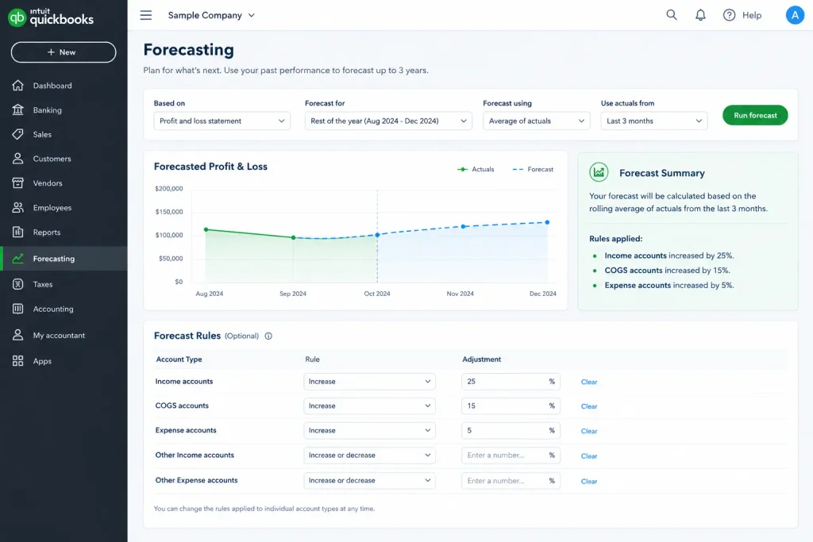
Task: Click the Customers person icon
Action: click(17, 159)
